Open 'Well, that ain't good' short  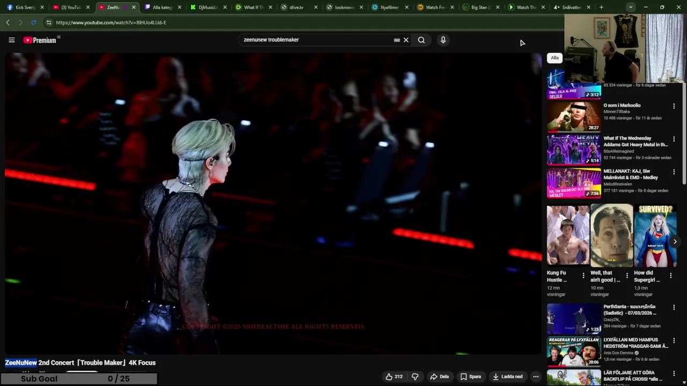point(611,235)
